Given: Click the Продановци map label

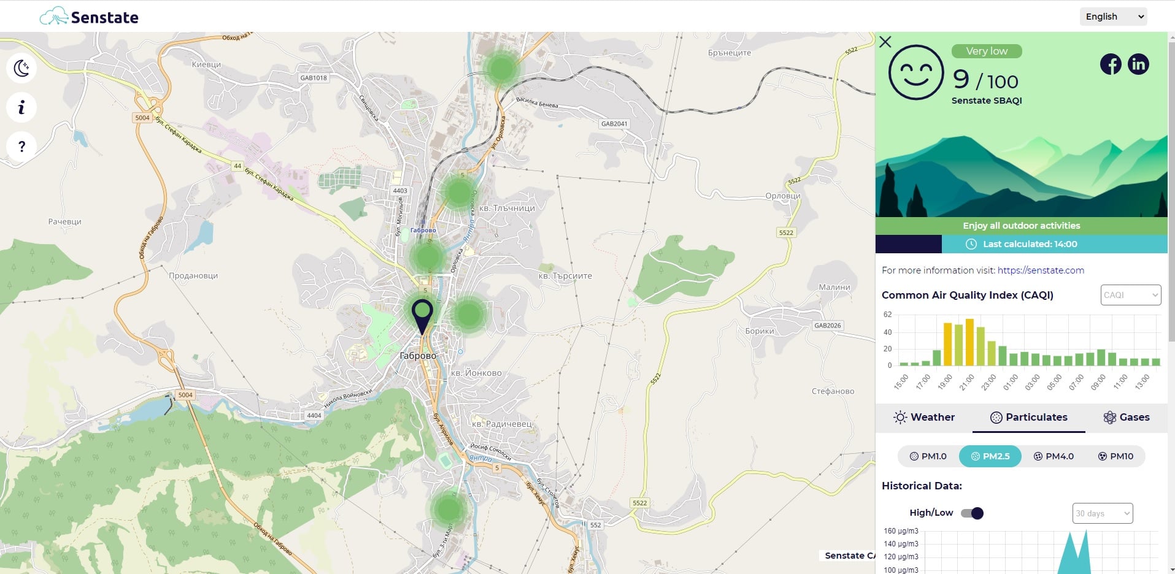Looking at the screenshot, I should [x=193, y=276].
